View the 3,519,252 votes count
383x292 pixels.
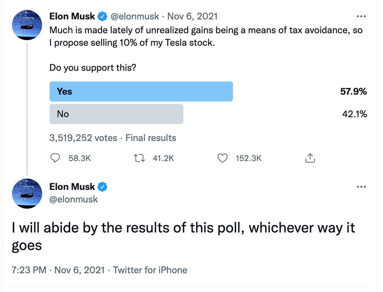point(83,138)
